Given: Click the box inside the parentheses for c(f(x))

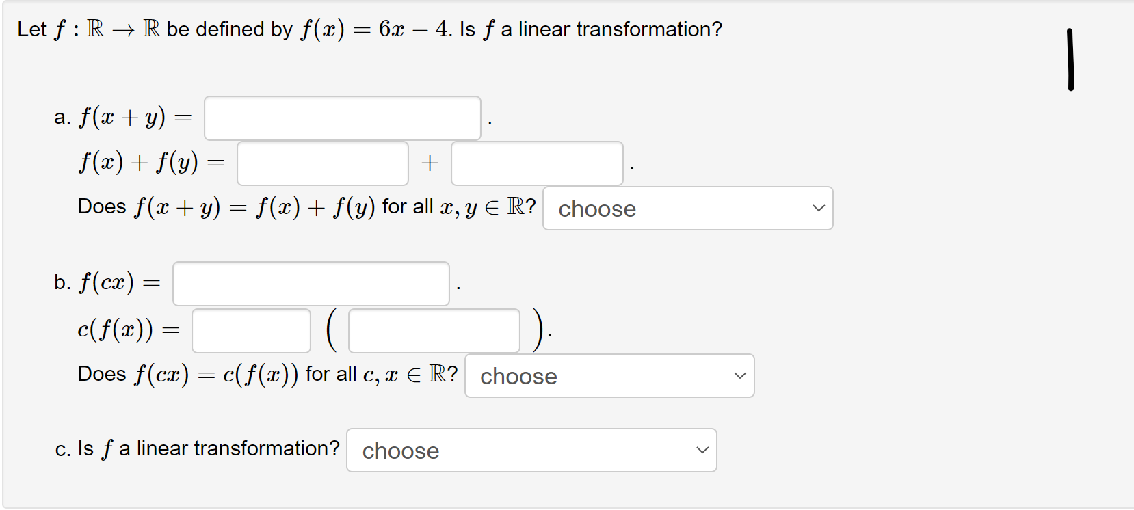Looking at the screenshot, I should tap(433, 330).
